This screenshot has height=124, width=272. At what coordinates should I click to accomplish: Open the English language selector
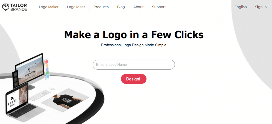tap(240, 7)
